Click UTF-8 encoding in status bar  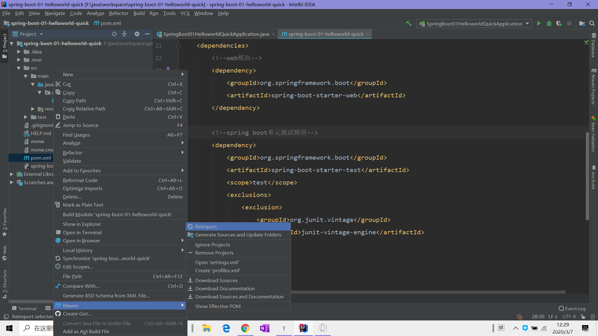(569, 317)
